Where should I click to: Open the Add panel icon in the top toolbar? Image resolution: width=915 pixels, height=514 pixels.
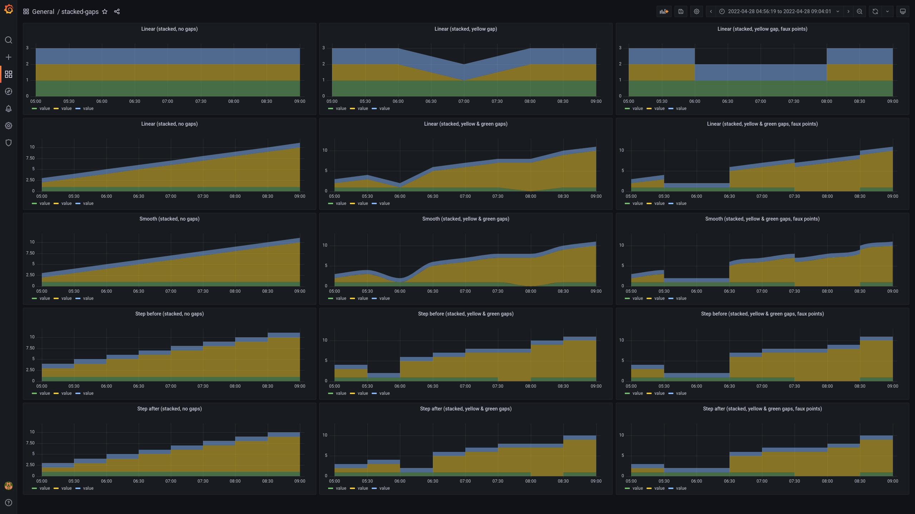click(x=664, y=11)
